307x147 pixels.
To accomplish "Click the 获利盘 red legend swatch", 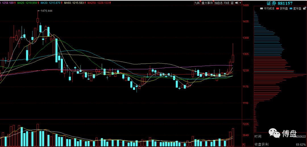I will (277, 8).
